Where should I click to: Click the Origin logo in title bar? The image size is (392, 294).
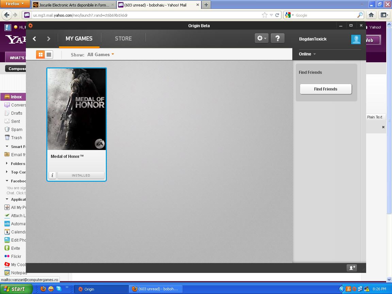click(31, 26)
